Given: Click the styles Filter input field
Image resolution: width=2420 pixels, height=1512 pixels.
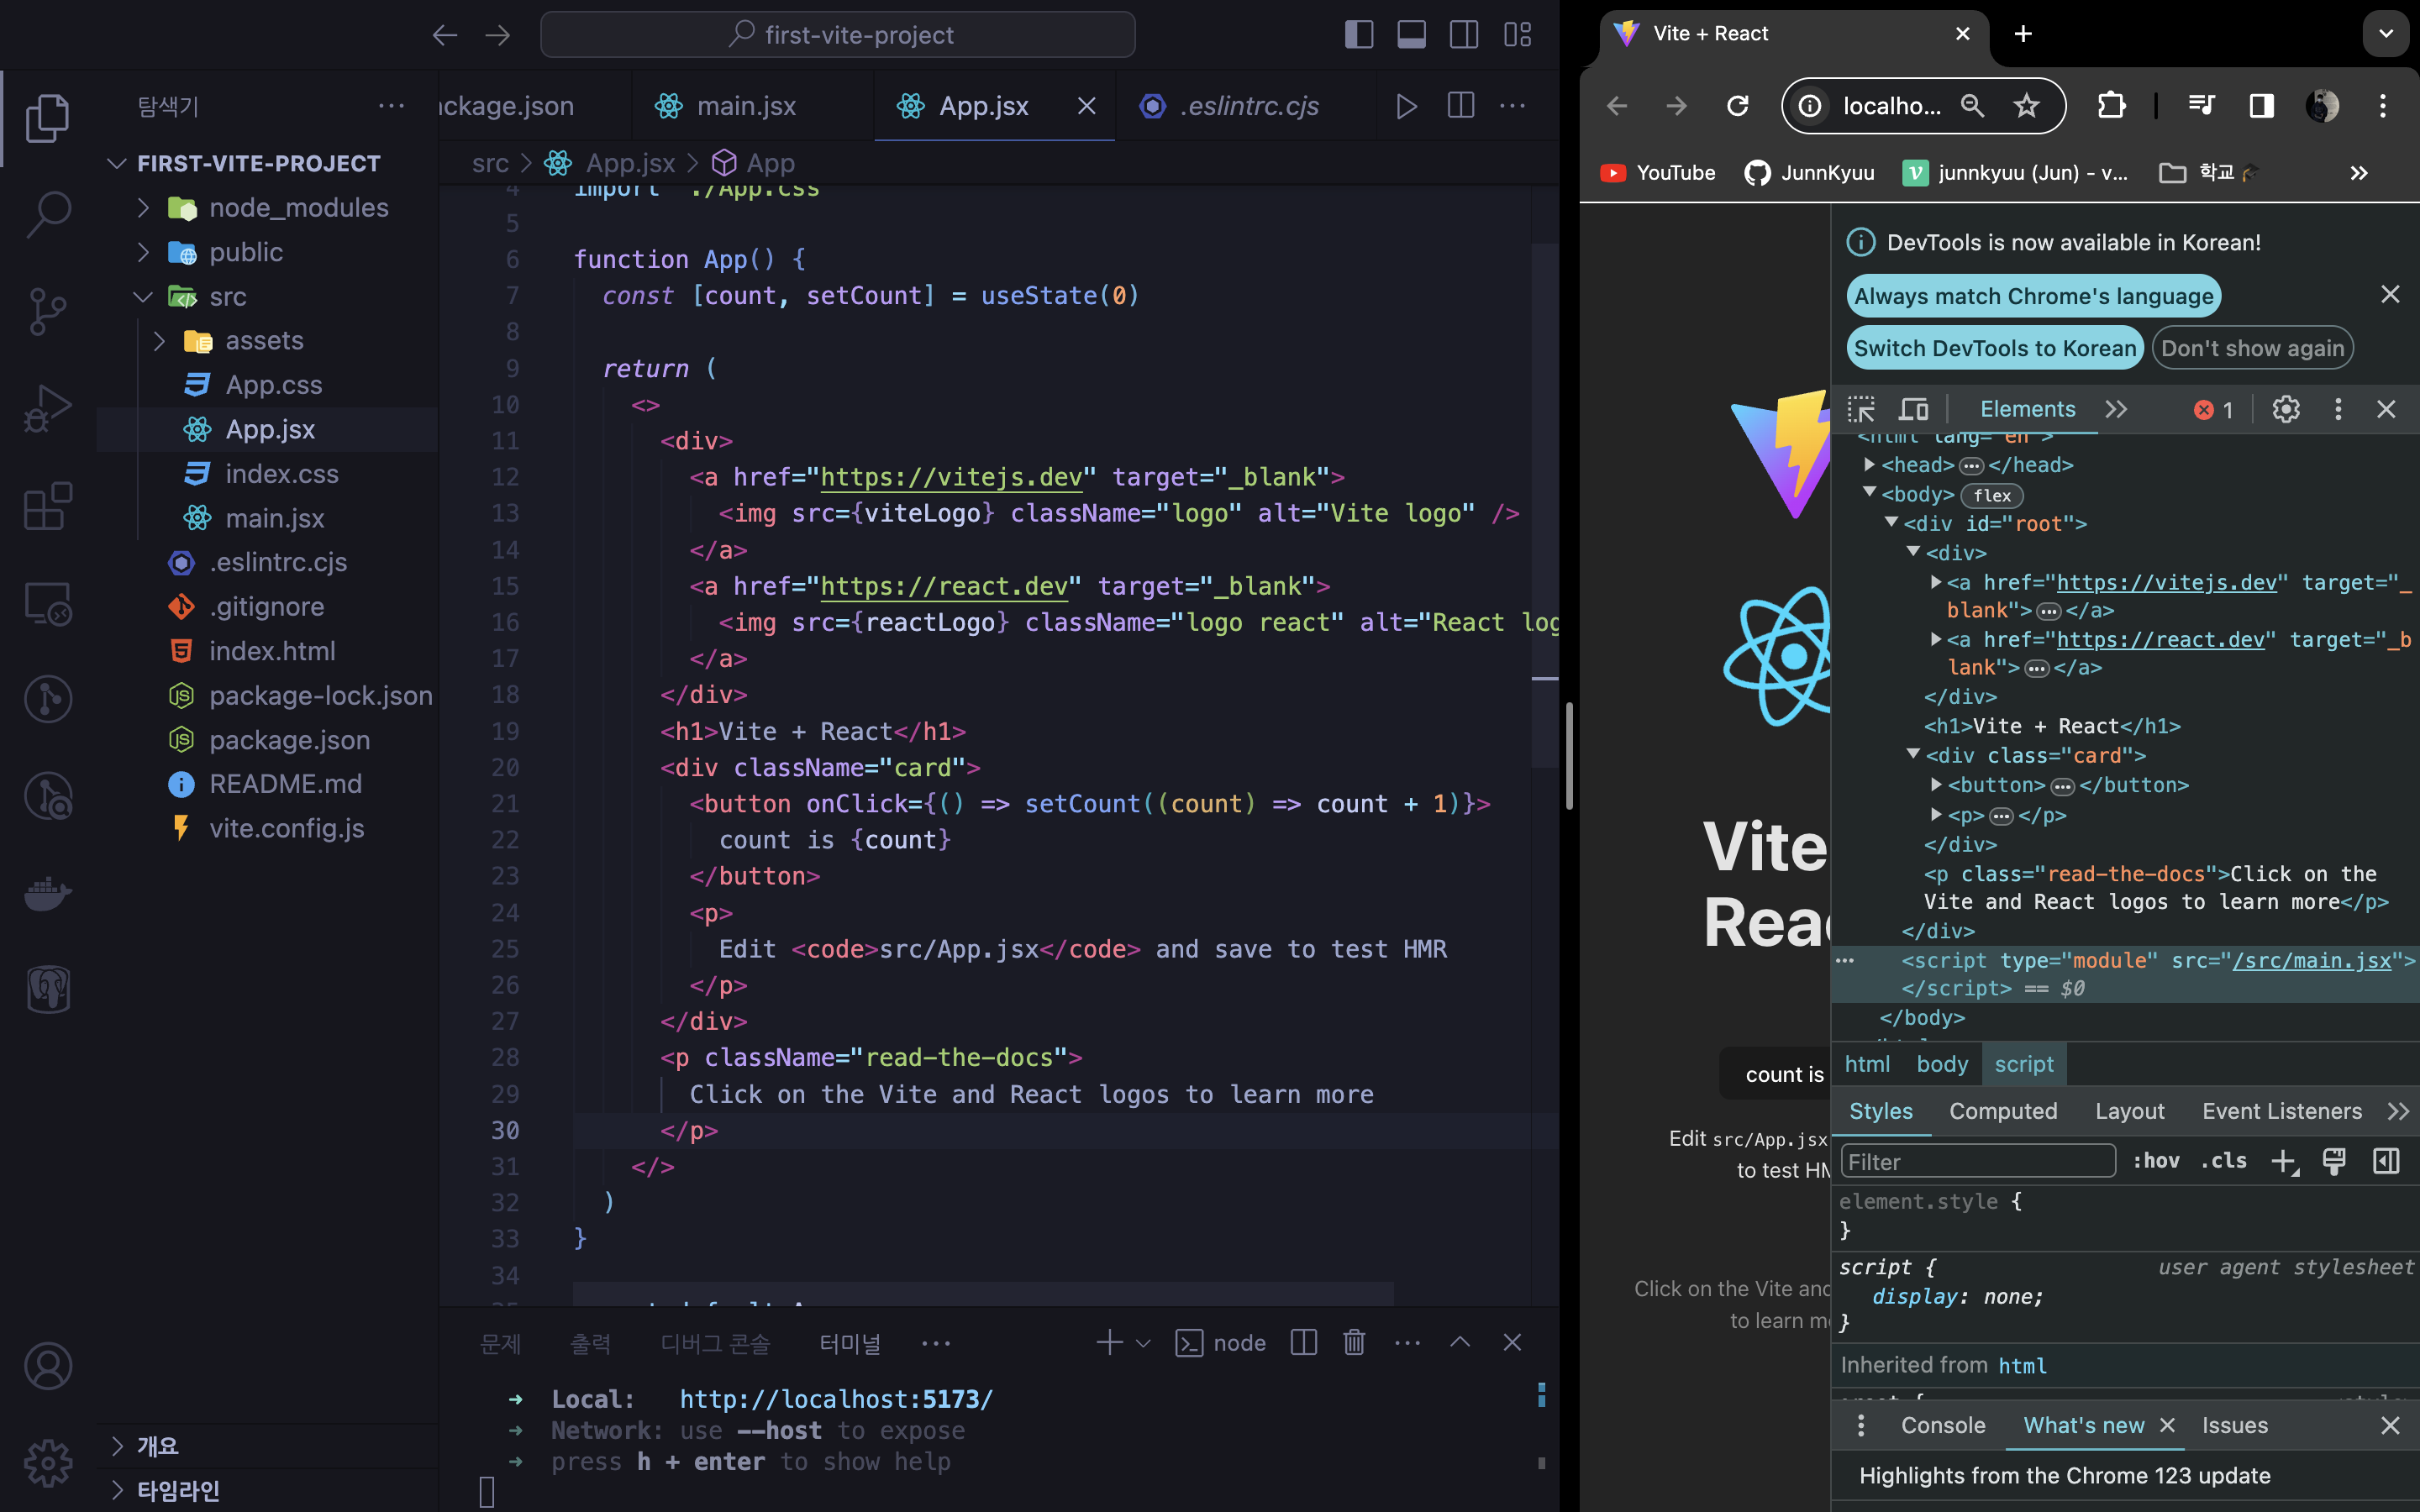Looking at the screenshot, I should coord(1977,1161).
